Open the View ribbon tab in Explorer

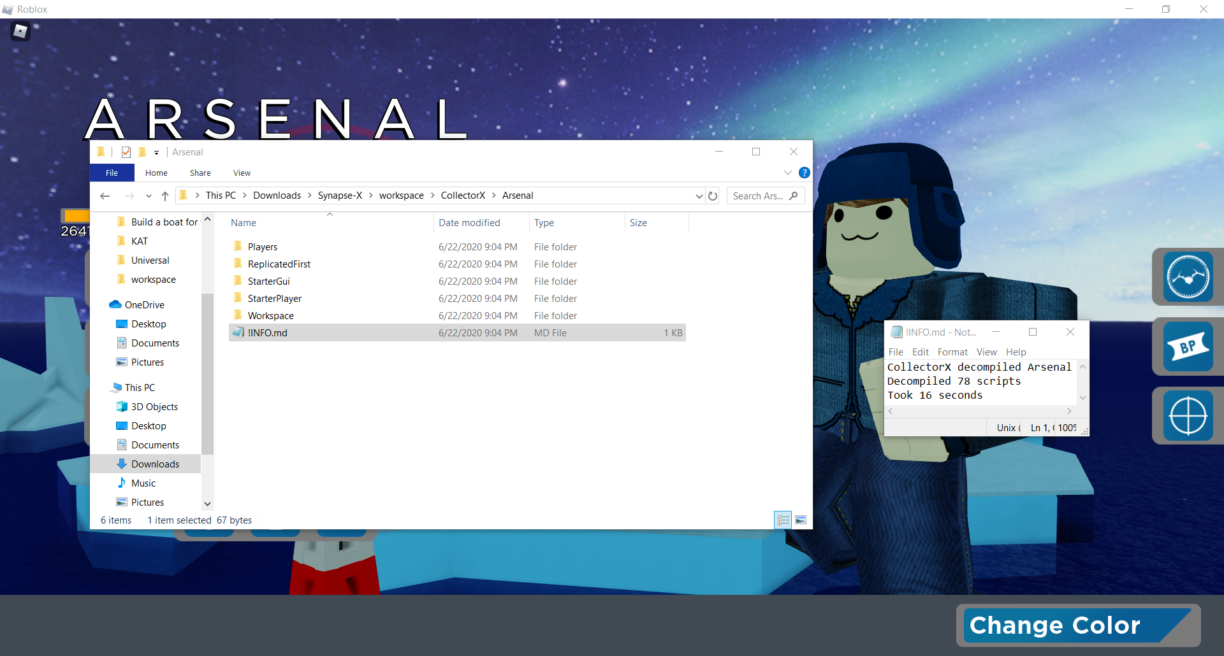pos(242,173)
